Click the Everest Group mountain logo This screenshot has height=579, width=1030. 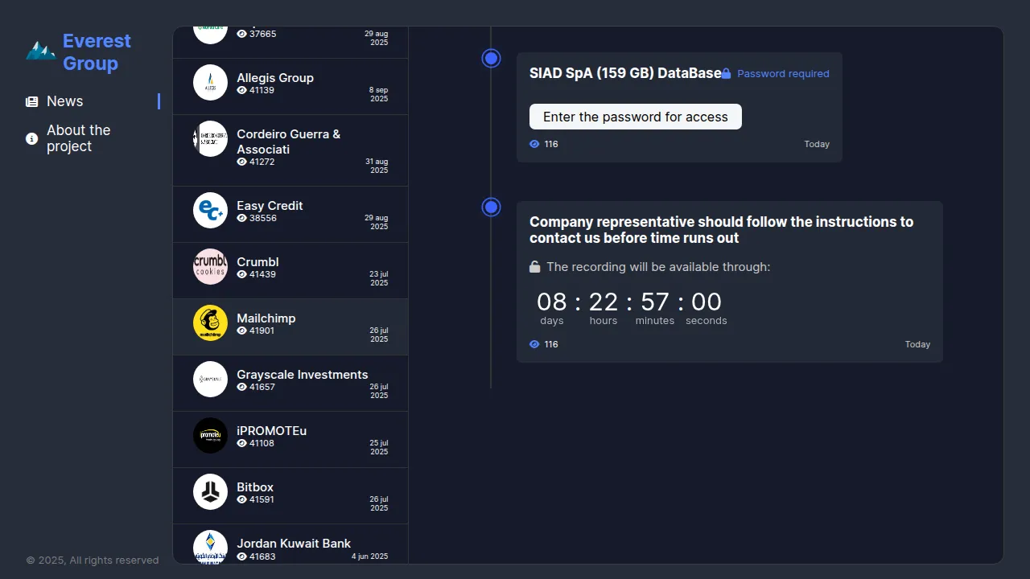click(40, 51)
